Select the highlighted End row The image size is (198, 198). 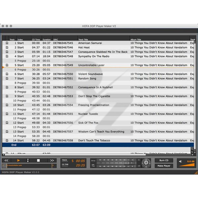[98, 145]
